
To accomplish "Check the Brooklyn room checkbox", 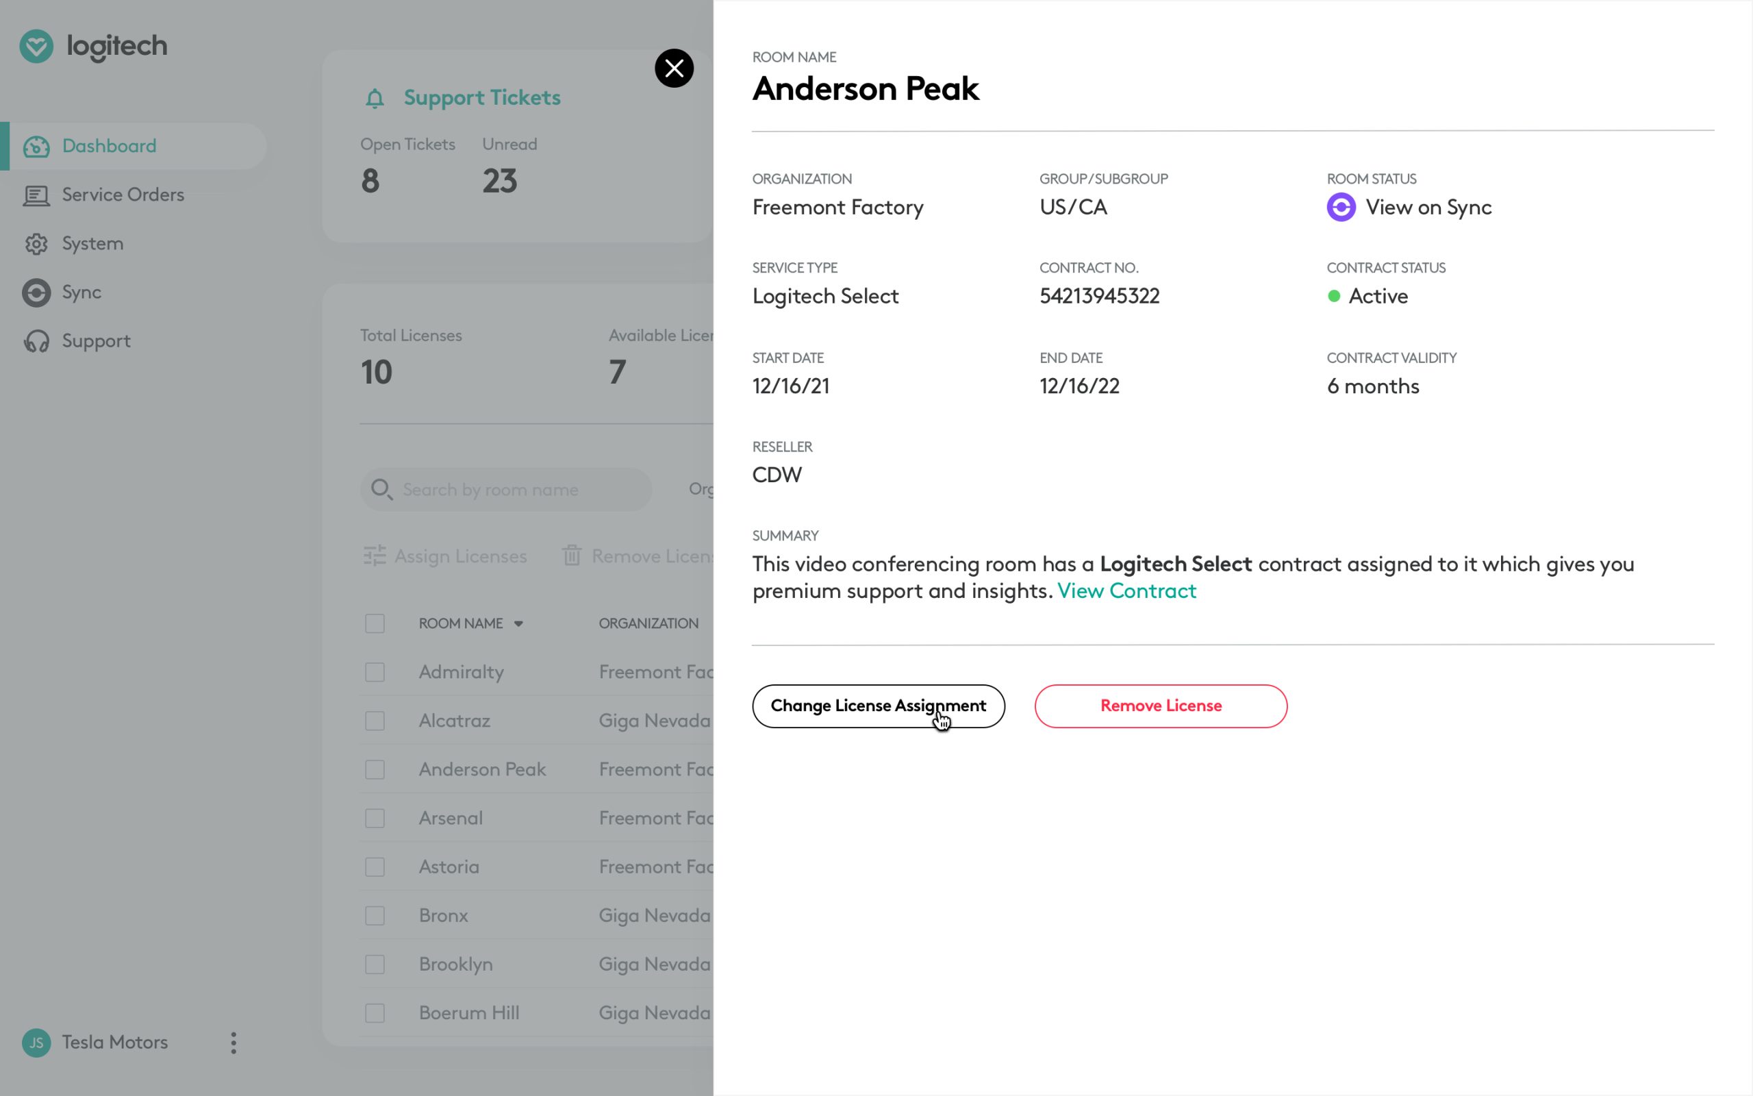I will (375, 964).
